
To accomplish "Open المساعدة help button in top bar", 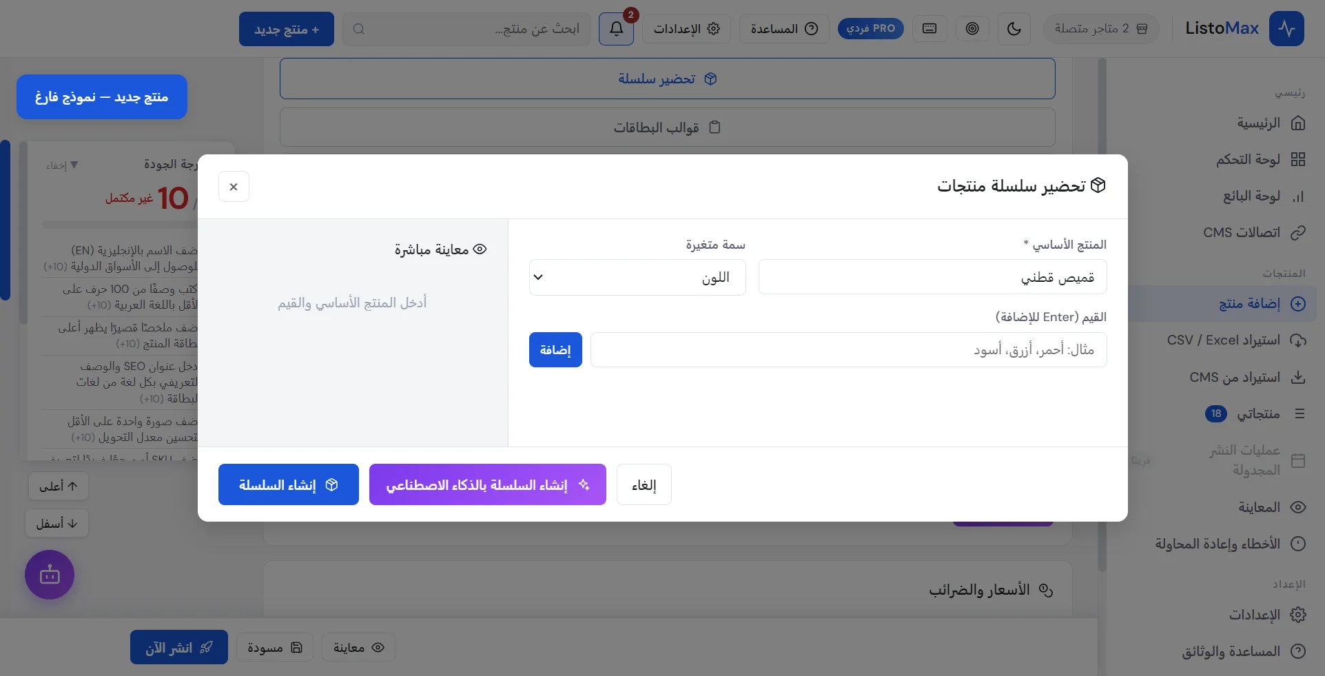I will 784,29.
